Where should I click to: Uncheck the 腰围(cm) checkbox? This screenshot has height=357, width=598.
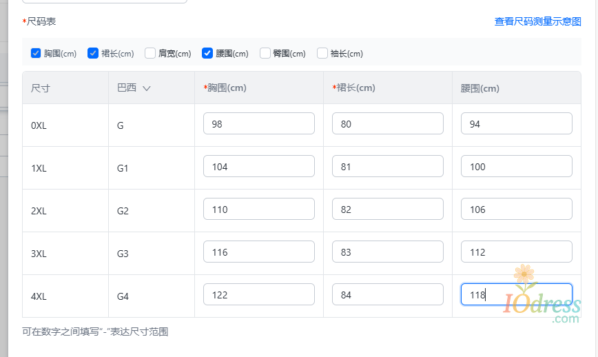(207, 53)
